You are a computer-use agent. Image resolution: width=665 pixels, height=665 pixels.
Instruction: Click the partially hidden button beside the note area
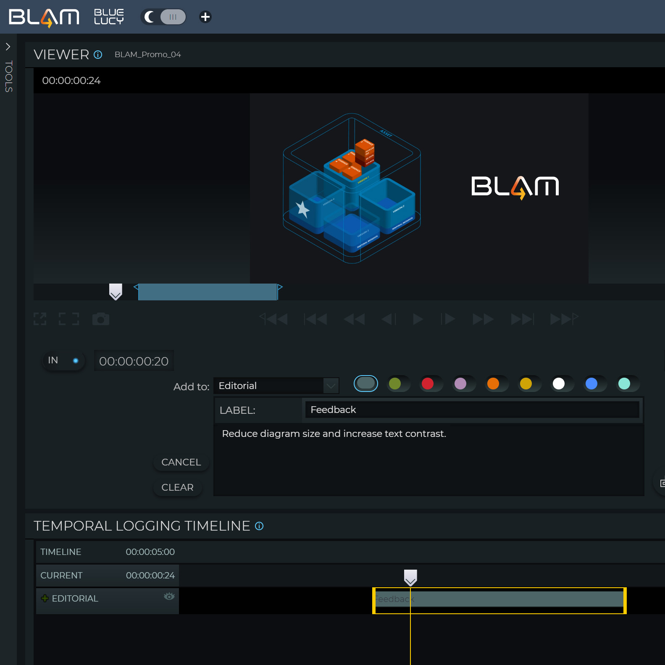[660, 483]
